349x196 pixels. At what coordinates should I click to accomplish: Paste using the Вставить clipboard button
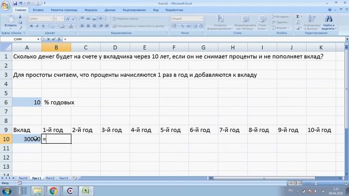pyautogui.click(x=10, y=22)
